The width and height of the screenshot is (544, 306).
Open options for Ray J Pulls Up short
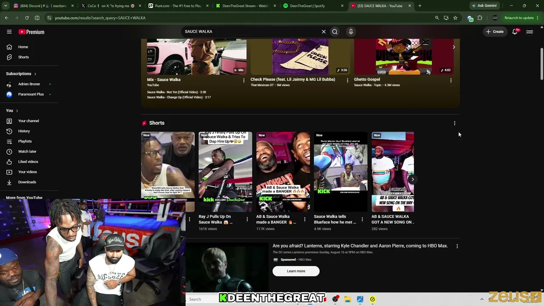247,219
